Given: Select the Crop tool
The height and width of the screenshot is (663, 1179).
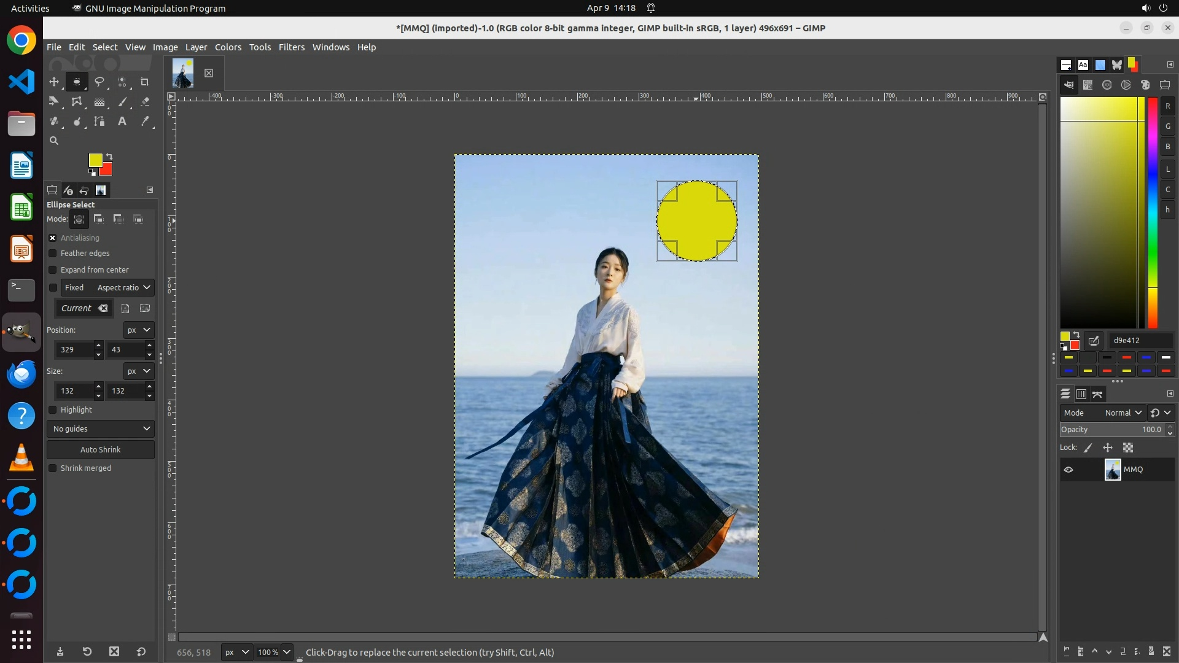Looking at the screenshot, I should click(145, 82).
